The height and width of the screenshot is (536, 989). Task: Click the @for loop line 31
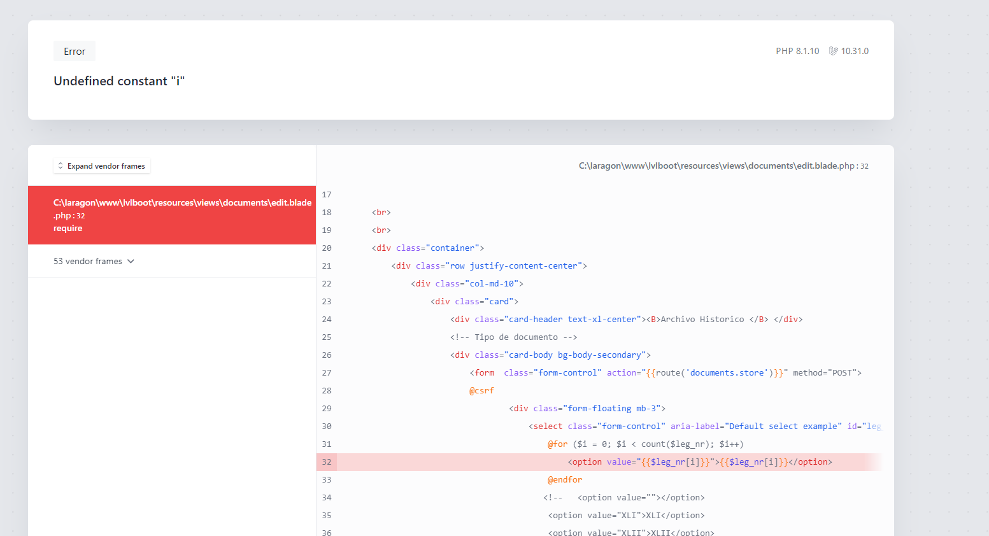coord(646,444)
